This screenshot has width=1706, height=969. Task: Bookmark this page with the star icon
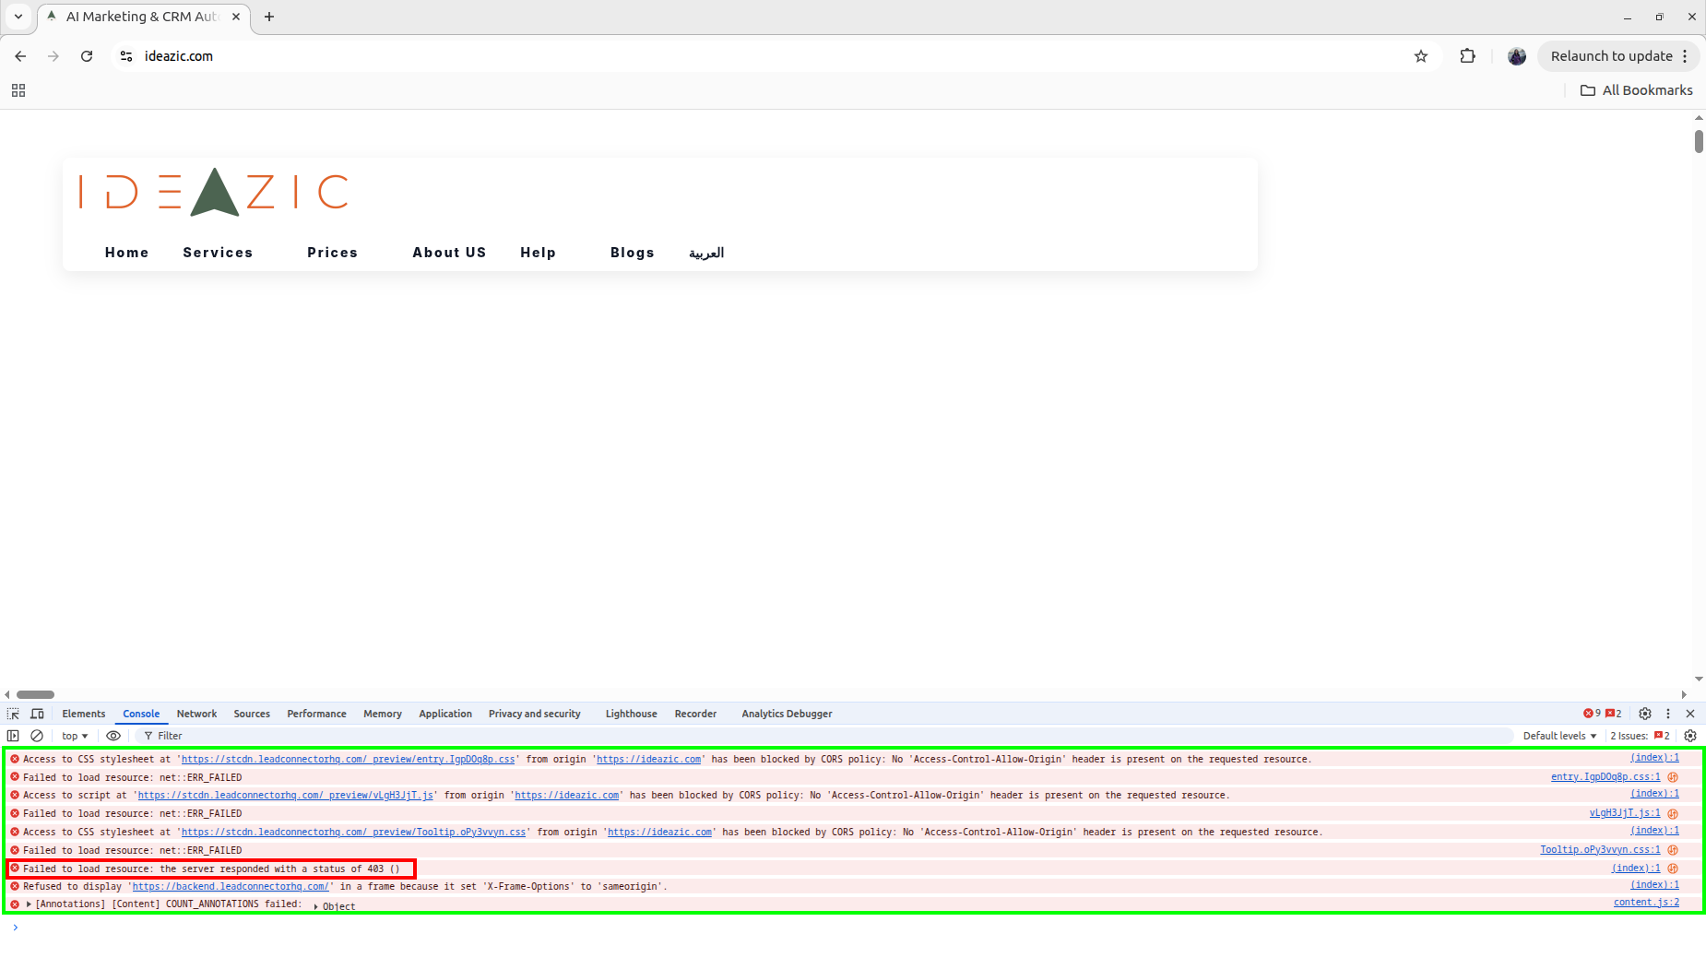click(1421, 56)
